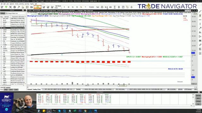The width and height of the screenshot is (202, 113).
Task: Toggle the DIS watchlist checkbox
Action: click(x=1, y=35)
